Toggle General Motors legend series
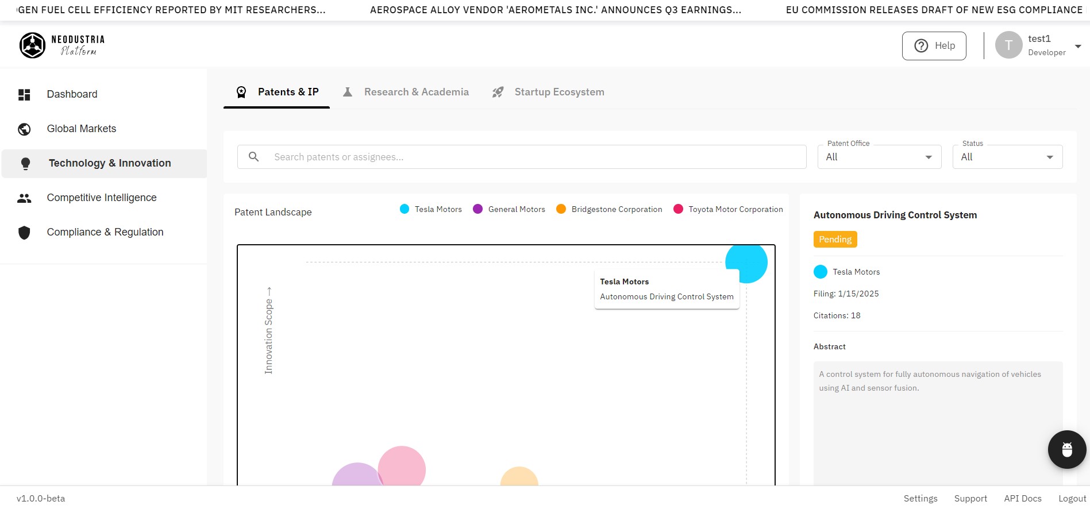This screenshot has width=1090, height=509. pyautogui.click(x=509, y=209)
